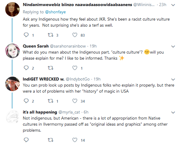Open options chevron on the @IndybotGo tweet
The image size is (177, 145).
(x=173, y=80)
